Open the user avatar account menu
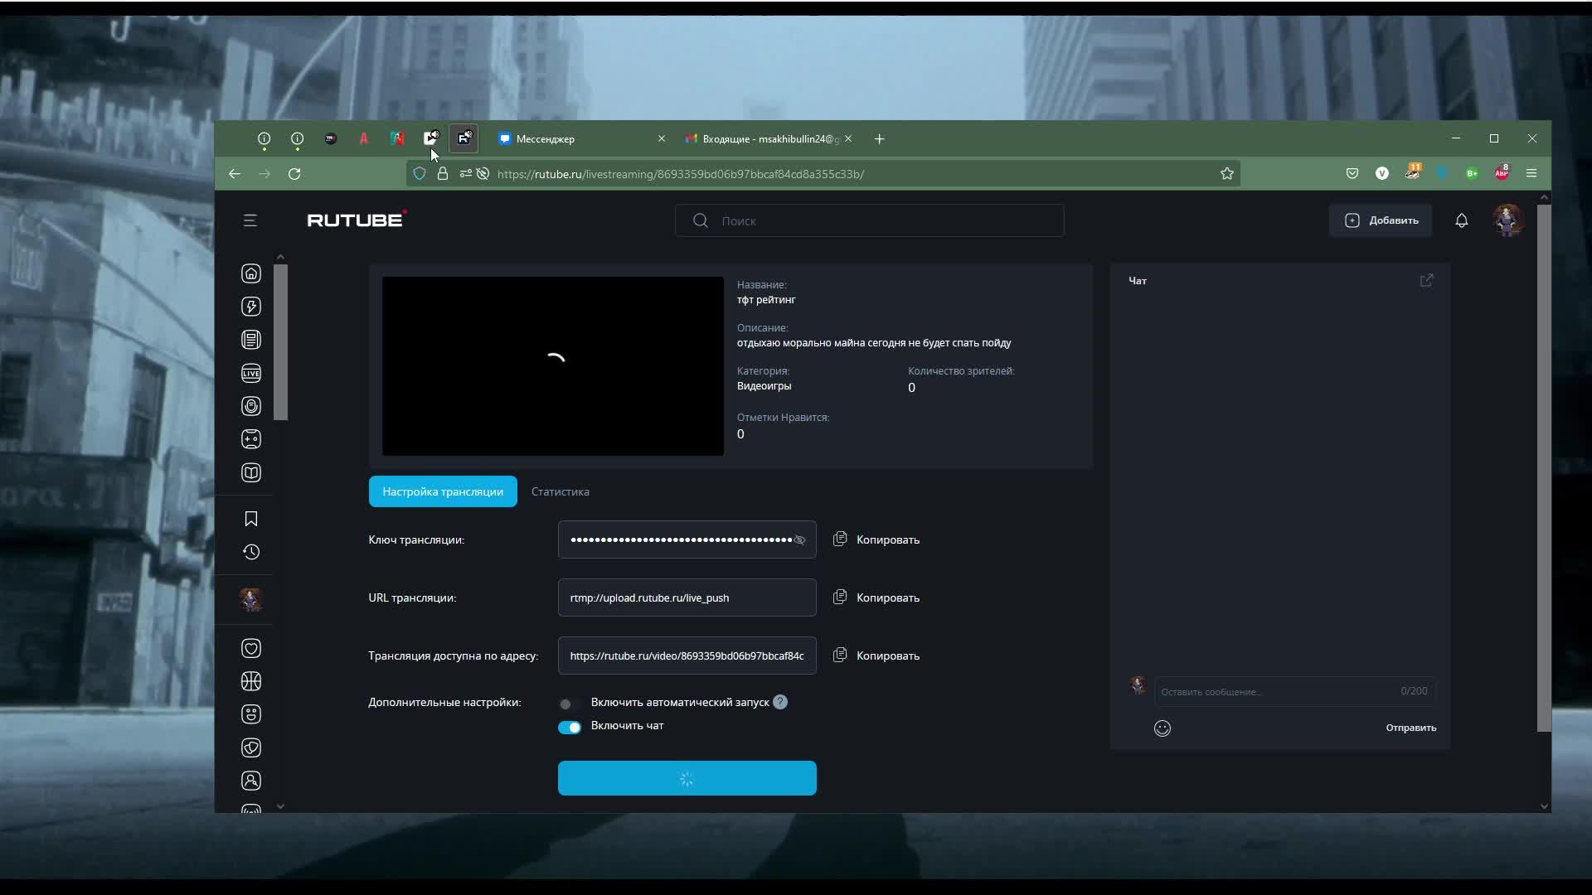 (x=1507, y=220)
